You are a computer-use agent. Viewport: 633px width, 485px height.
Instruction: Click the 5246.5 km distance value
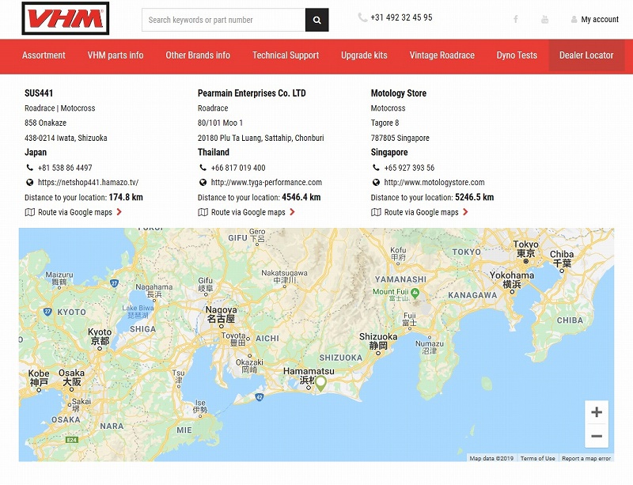pyautogui.click(x=474, y=198)
